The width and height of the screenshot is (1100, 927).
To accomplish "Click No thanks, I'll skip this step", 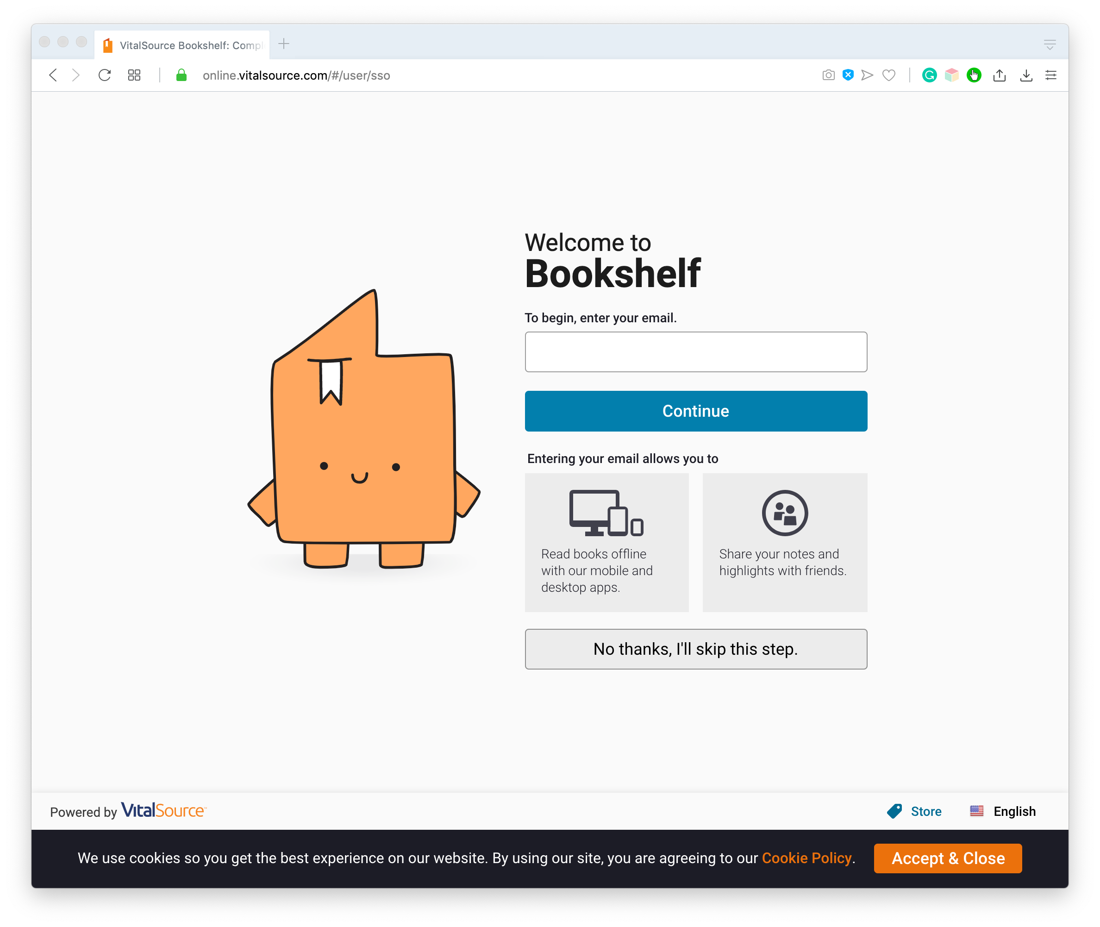I will 695,649.
